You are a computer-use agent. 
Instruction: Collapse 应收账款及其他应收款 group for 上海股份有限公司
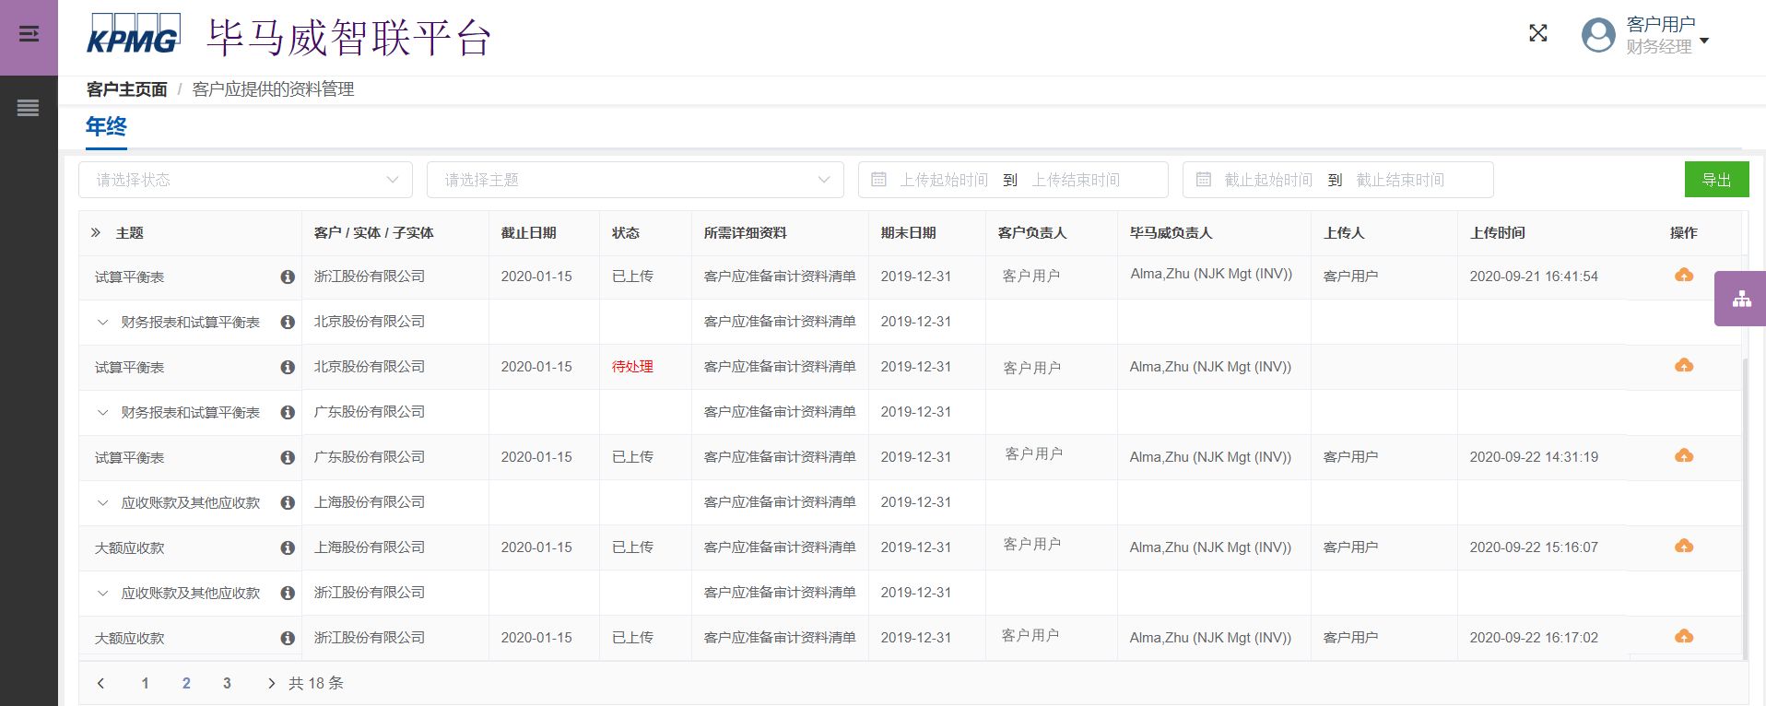(x=103, y=503)
